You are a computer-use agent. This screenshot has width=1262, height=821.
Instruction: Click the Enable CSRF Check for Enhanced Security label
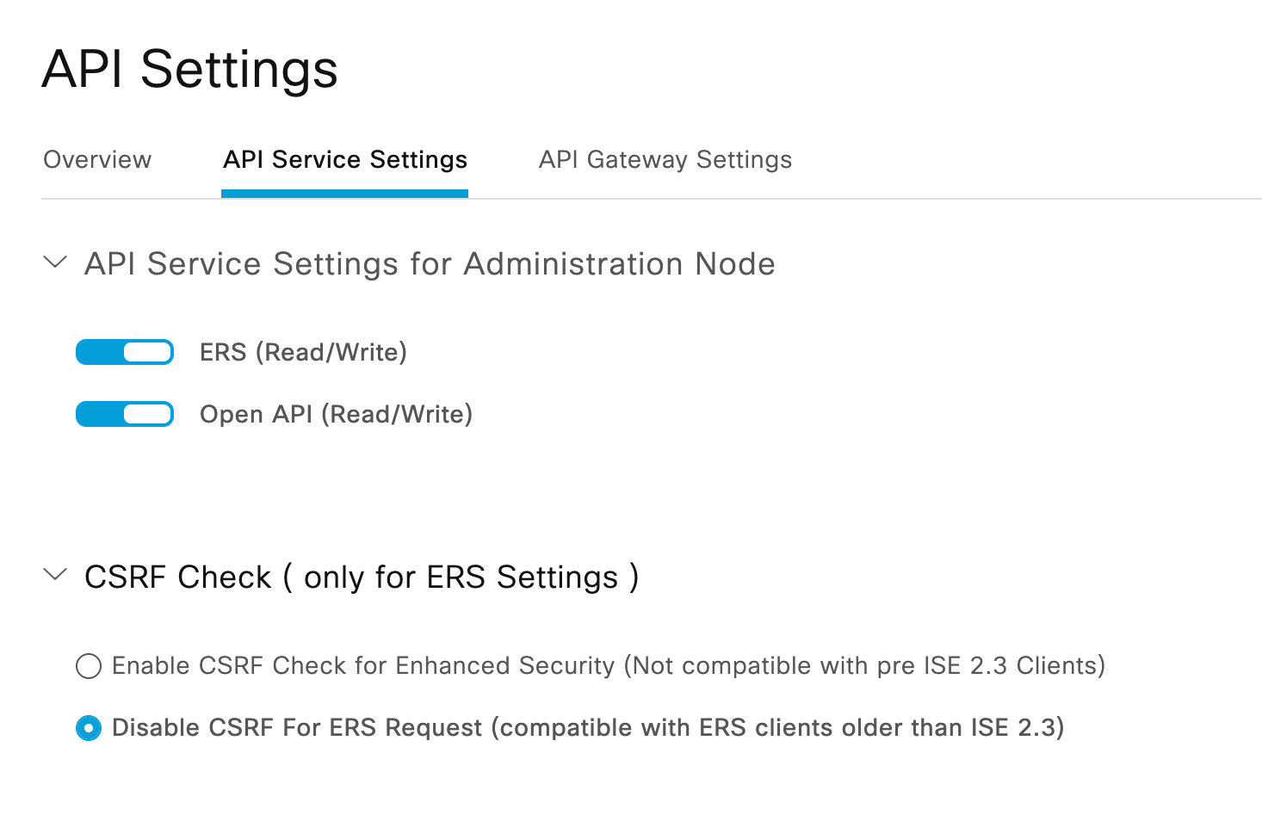click(608, 666)
